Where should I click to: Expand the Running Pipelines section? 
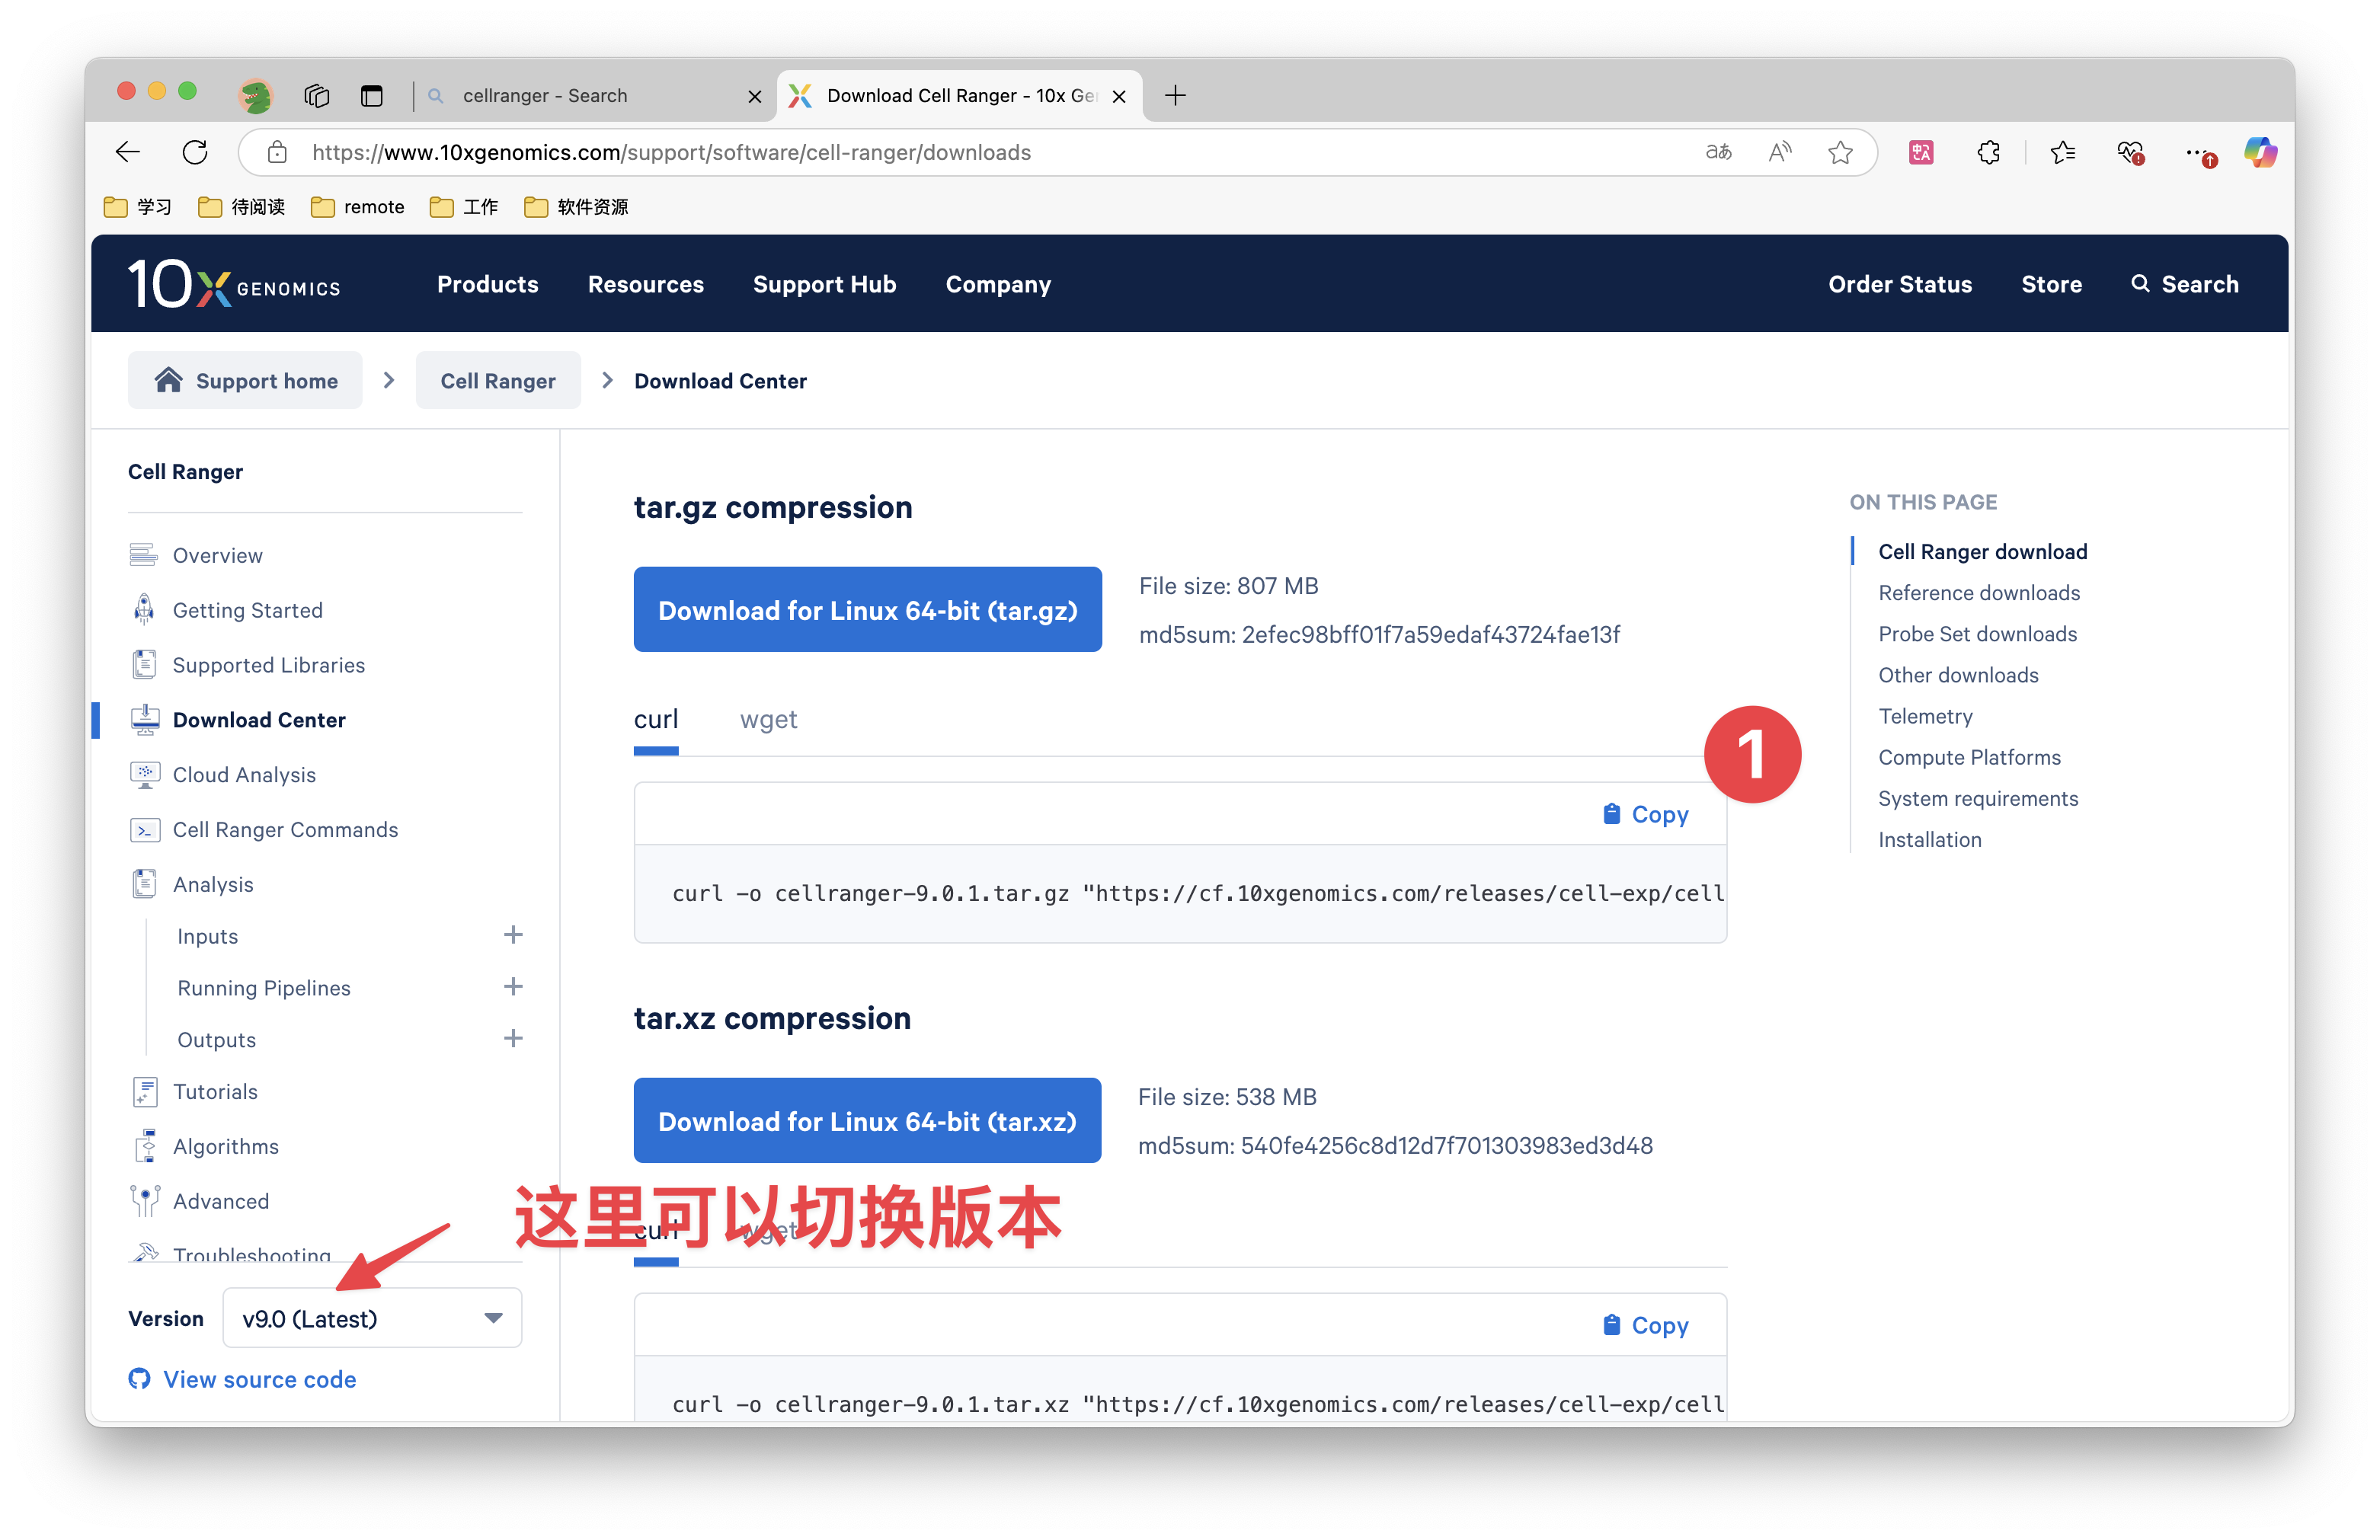point(513,987)
